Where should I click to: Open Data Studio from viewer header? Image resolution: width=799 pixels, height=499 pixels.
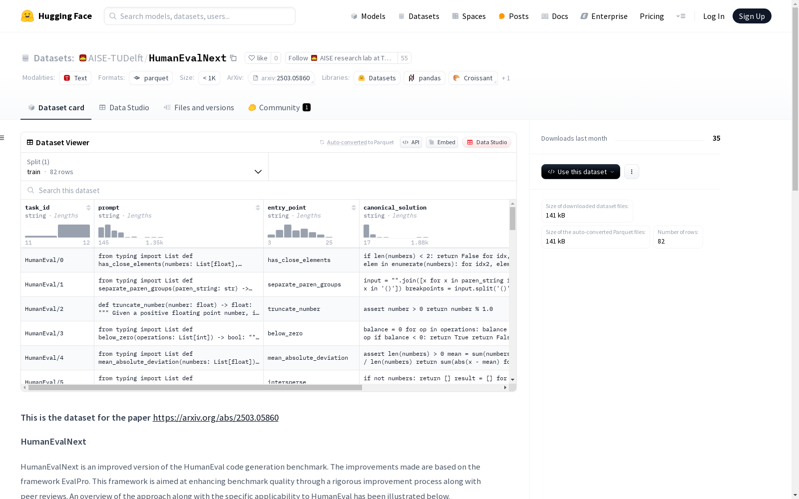(486, 142)
